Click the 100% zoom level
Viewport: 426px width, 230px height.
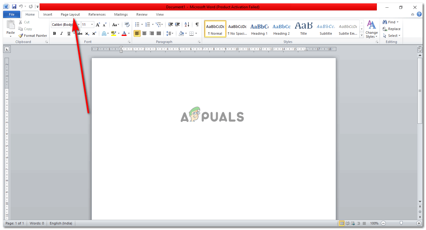coord(374,223)
